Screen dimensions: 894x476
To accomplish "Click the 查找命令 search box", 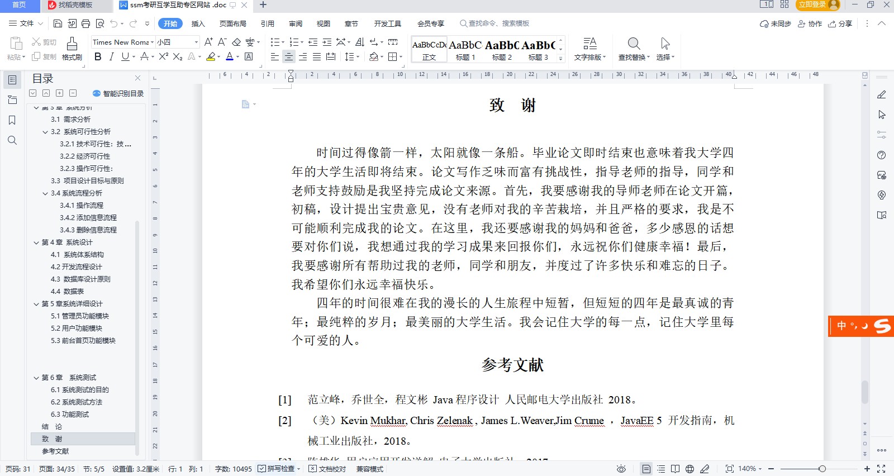I will click(x=494, y=23).
